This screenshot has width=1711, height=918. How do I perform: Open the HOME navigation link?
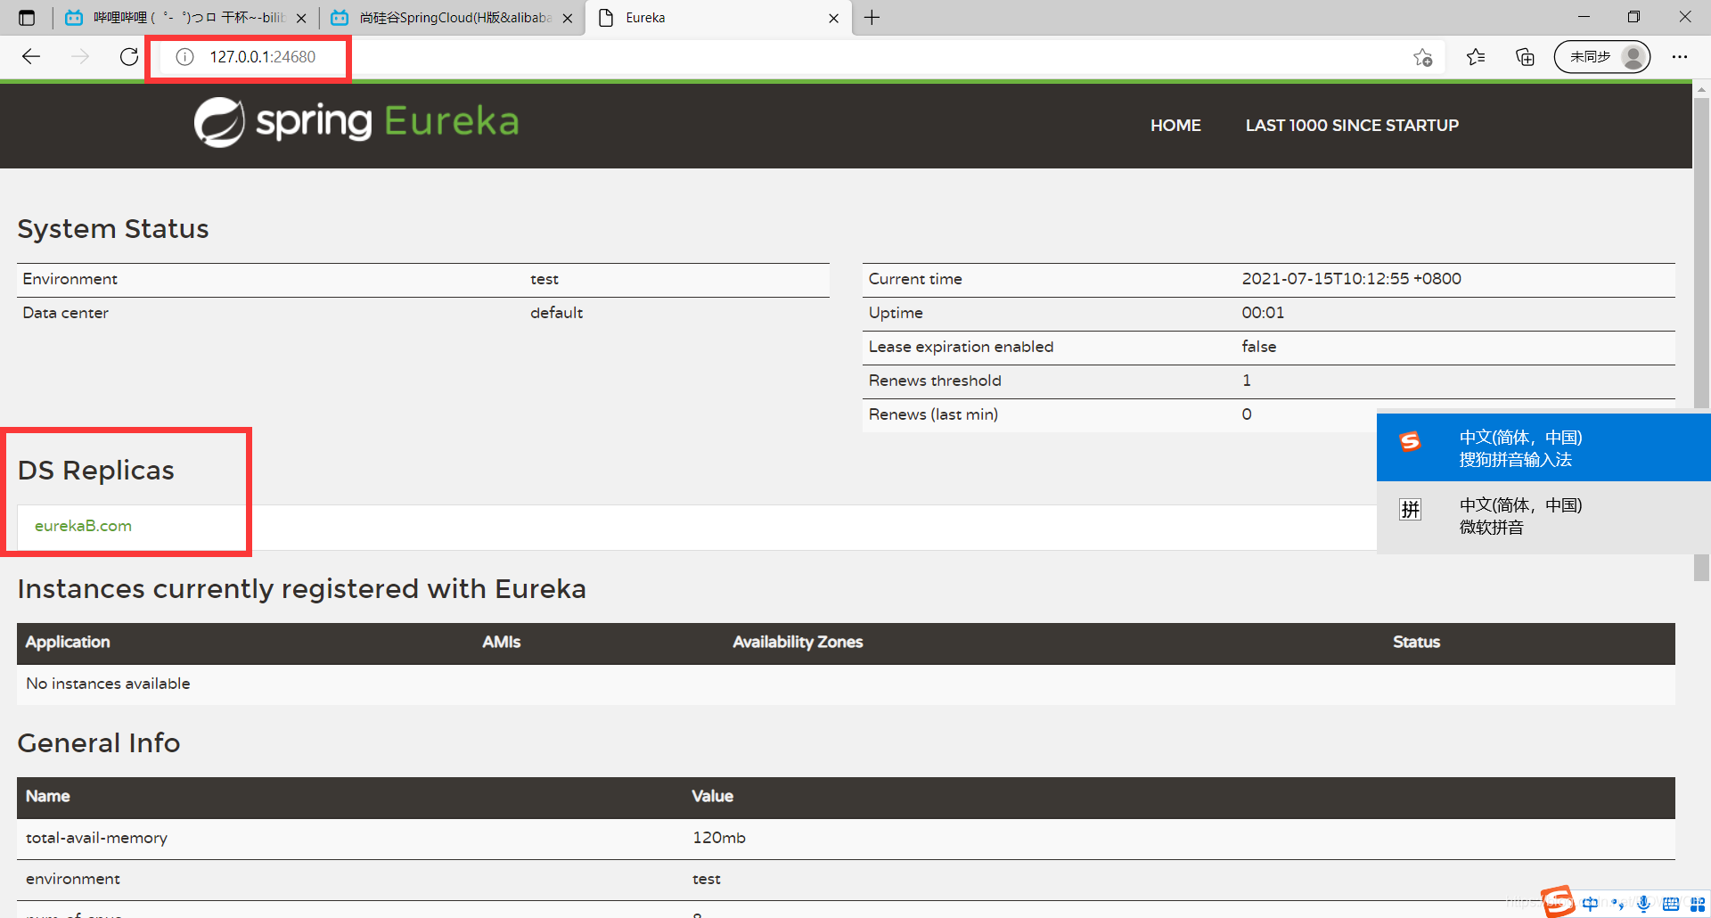pyautogui.click(x=1175, y=126)
